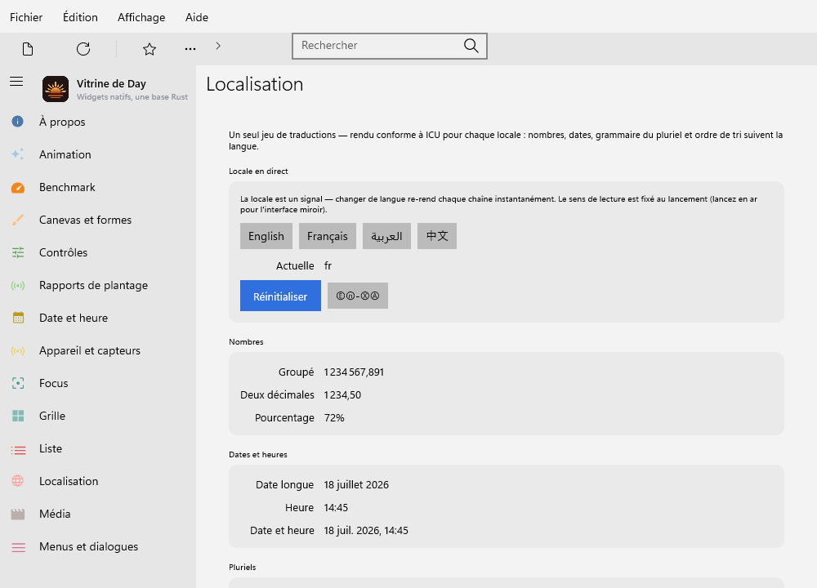817x588 pixels.
Task: Click the Rapports de plantage signal icon
Action: (x=18, y=285)
